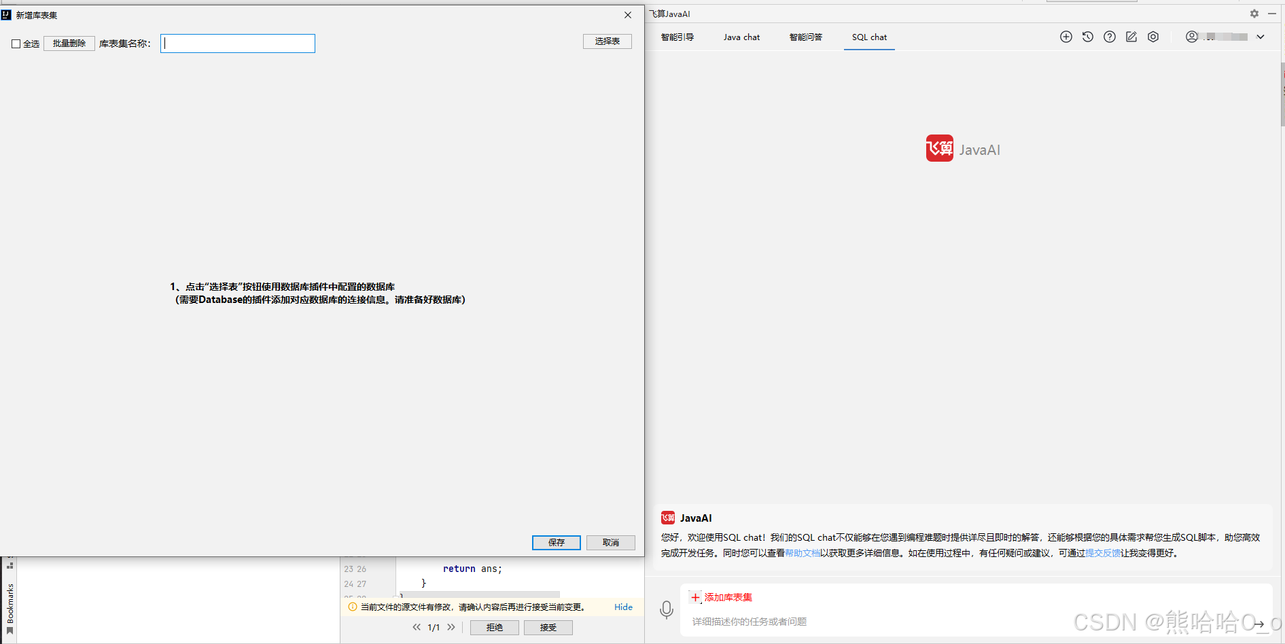Click the Hide link in the notification bar
This screenshot has height=644, width=1285.
623,607
